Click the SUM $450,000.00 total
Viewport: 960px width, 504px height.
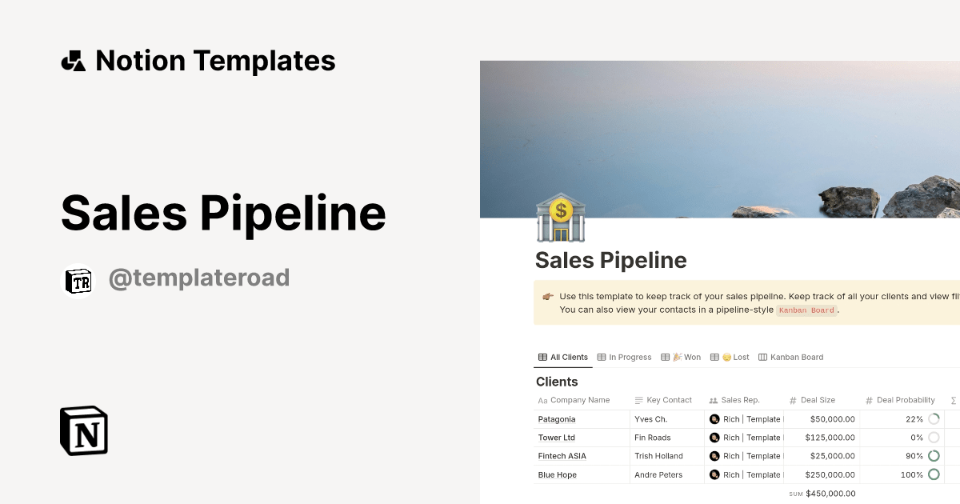(822, 494)
